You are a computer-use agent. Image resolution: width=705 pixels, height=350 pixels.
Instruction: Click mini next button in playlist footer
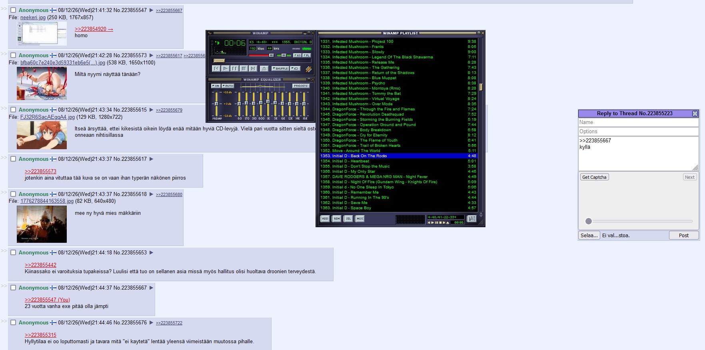(x=444, y=222)
